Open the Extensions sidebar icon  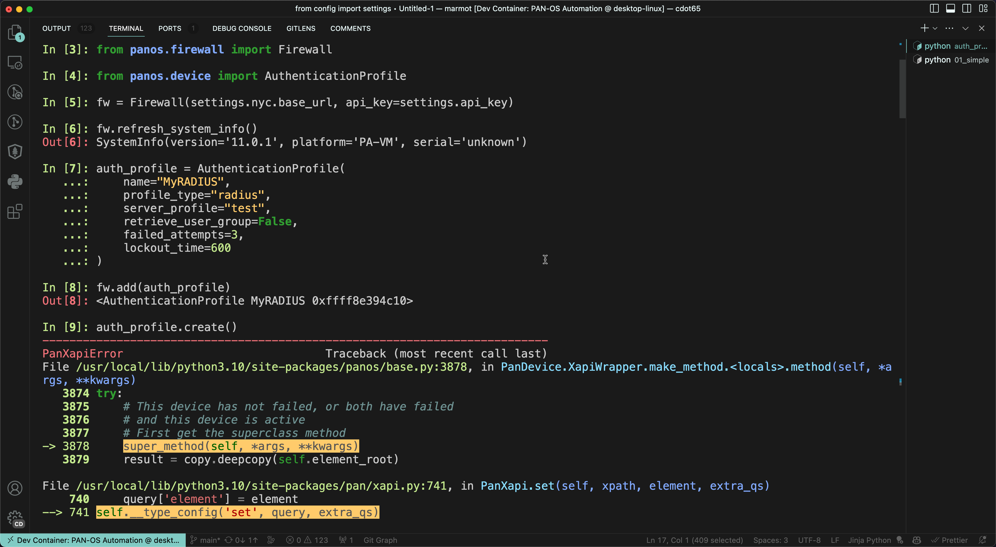15,212
